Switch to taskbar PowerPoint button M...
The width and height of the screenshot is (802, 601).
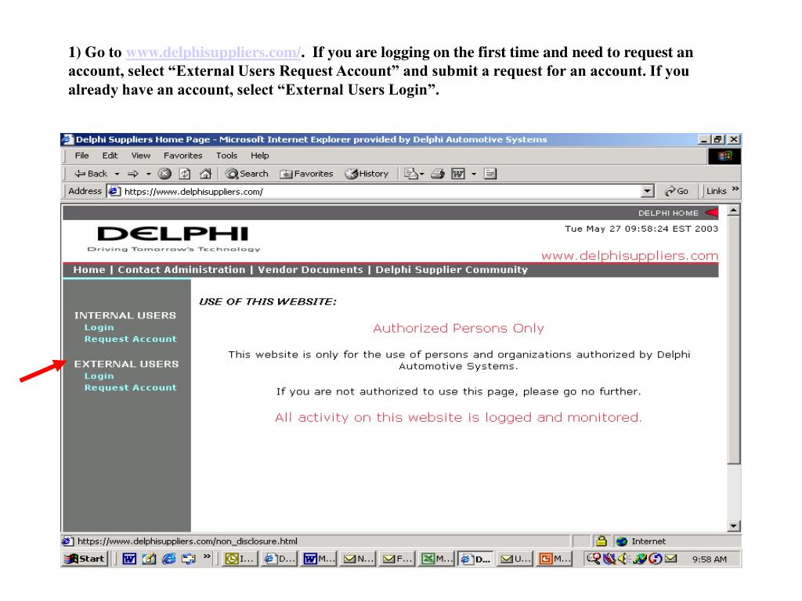tap(555, 559)
